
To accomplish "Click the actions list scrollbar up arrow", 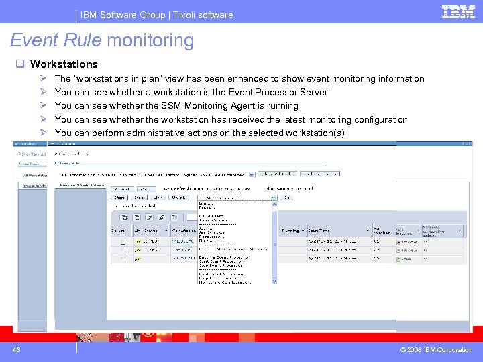I will [275, 204].
